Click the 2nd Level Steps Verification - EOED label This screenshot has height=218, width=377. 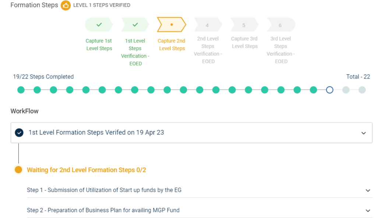click(208, 50)
